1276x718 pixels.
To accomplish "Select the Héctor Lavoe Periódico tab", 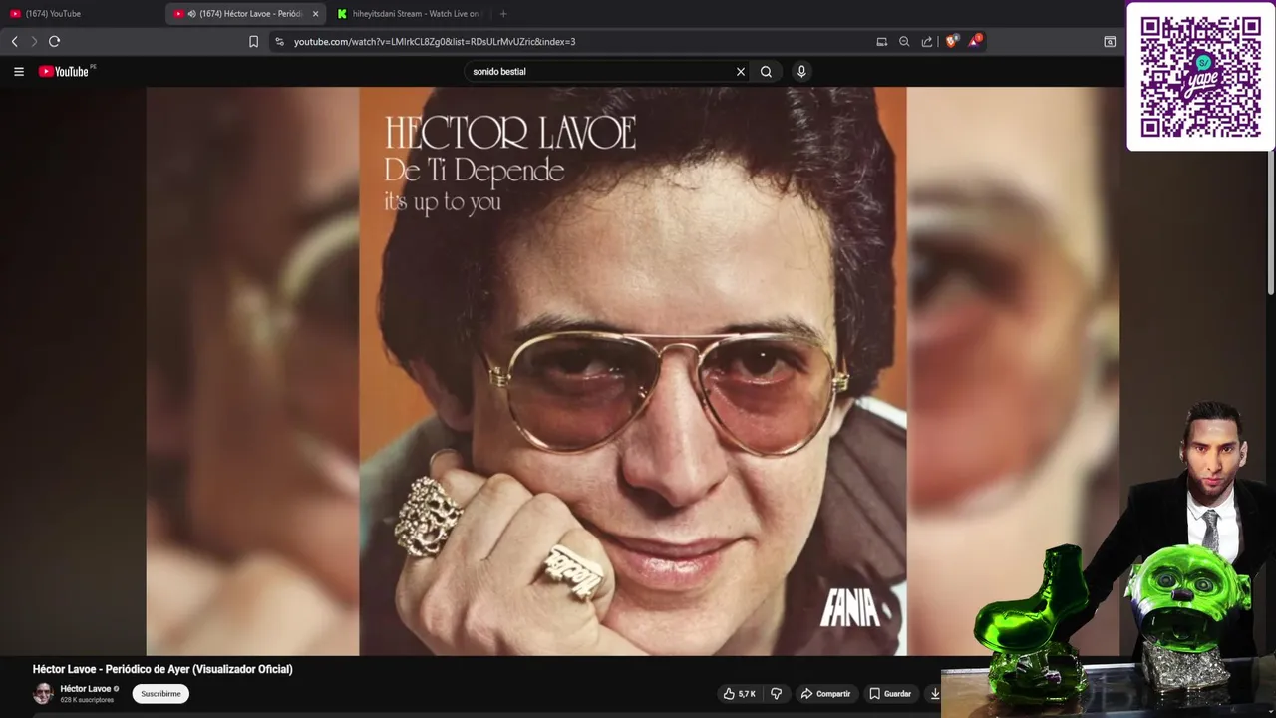I will [x=247, y=14].
